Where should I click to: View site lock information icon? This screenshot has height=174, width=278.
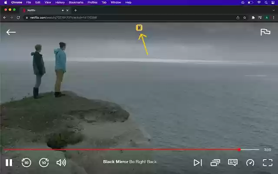(x=27, y=17)
